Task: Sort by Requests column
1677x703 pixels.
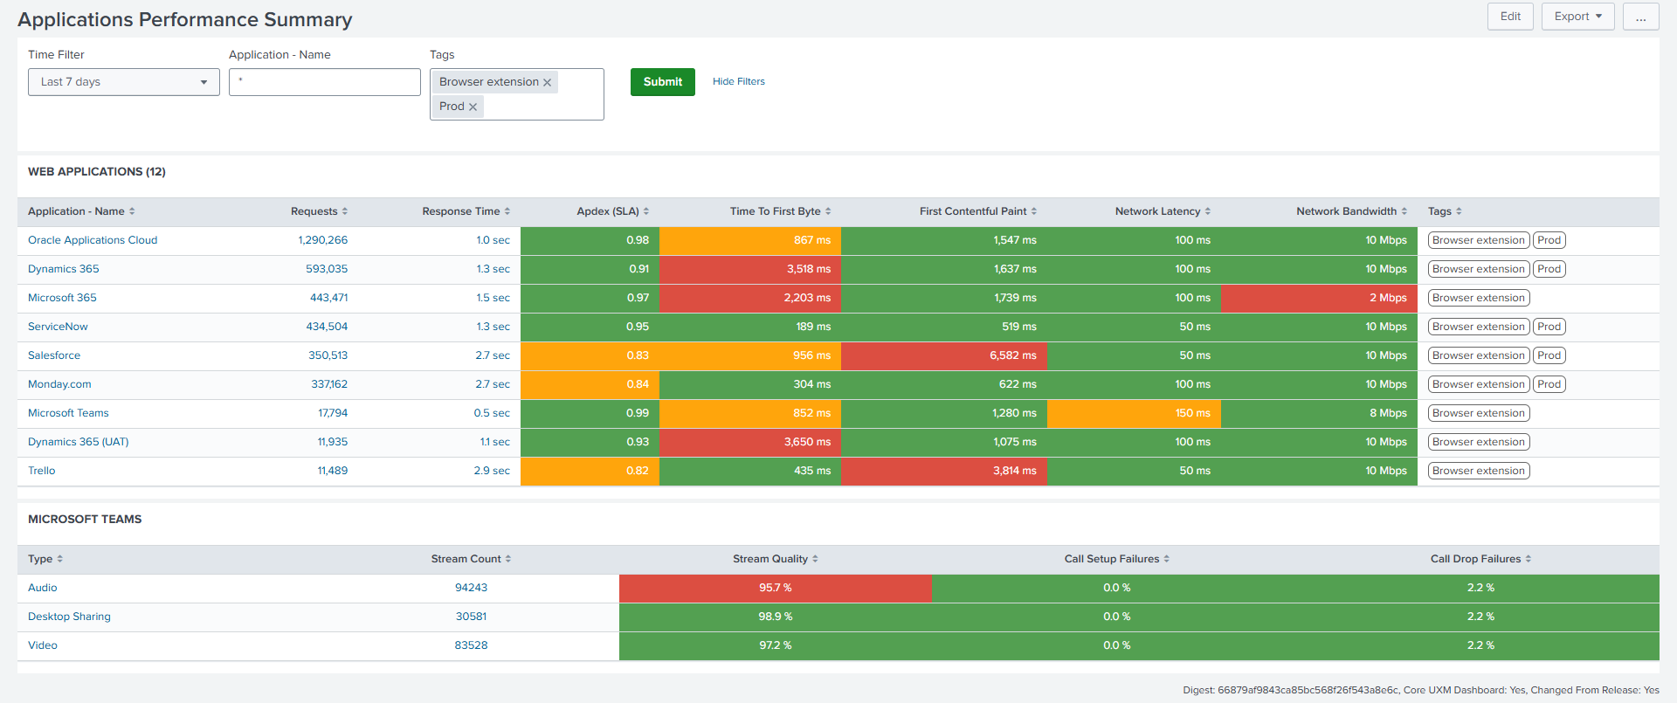Action: (x=319, y=211)
